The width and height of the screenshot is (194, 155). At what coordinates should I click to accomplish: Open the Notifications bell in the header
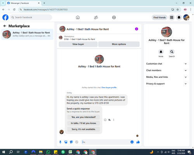click(179, 17)
